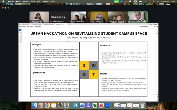This screenshot has width=177, height=110.
Task: Open the Meeting menu in menu bar
Action: click(25, 1)
